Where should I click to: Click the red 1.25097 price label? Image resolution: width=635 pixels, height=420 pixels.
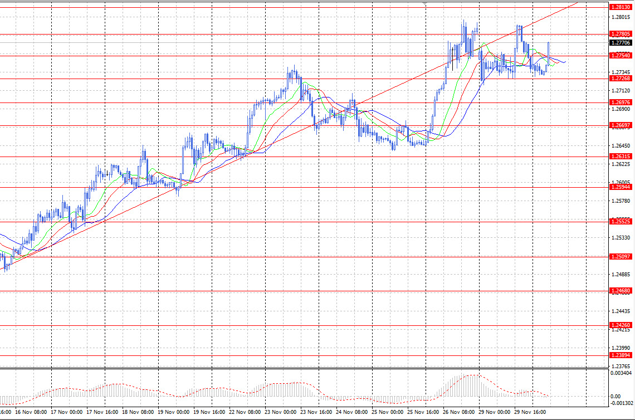pyautogui.click(x=621, y=257)
